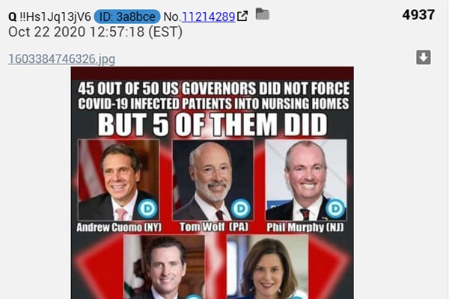This screenshot has height=299, width=449.
Task: Click the portrait above Phil Murphy (NJ) caption
Action: 306,180
